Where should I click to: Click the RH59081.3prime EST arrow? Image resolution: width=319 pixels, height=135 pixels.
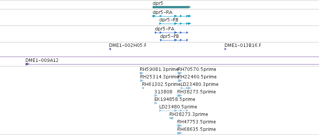[x=141, y=73]
